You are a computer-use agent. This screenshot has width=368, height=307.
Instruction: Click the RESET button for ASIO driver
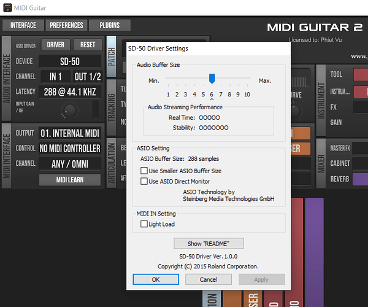[88, 45]
